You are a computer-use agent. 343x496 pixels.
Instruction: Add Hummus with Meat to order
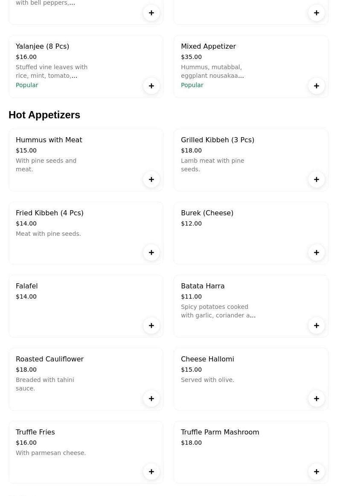click(x=151, y=179)
